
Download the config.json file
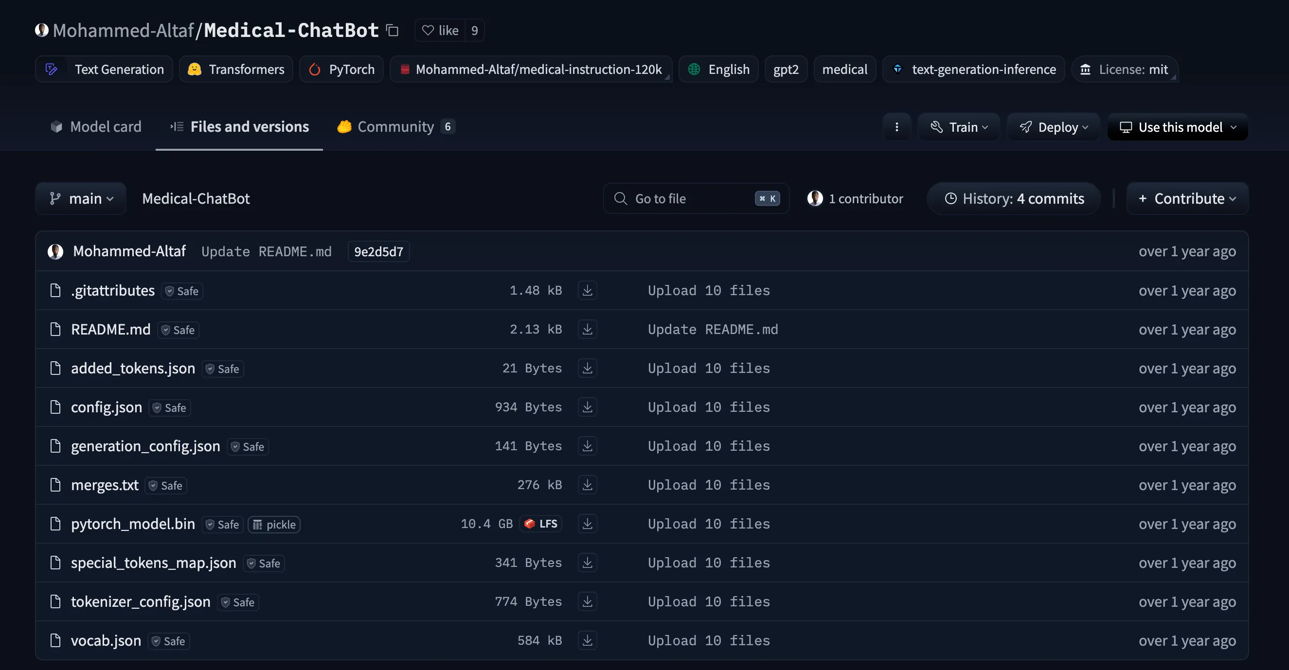588,407
